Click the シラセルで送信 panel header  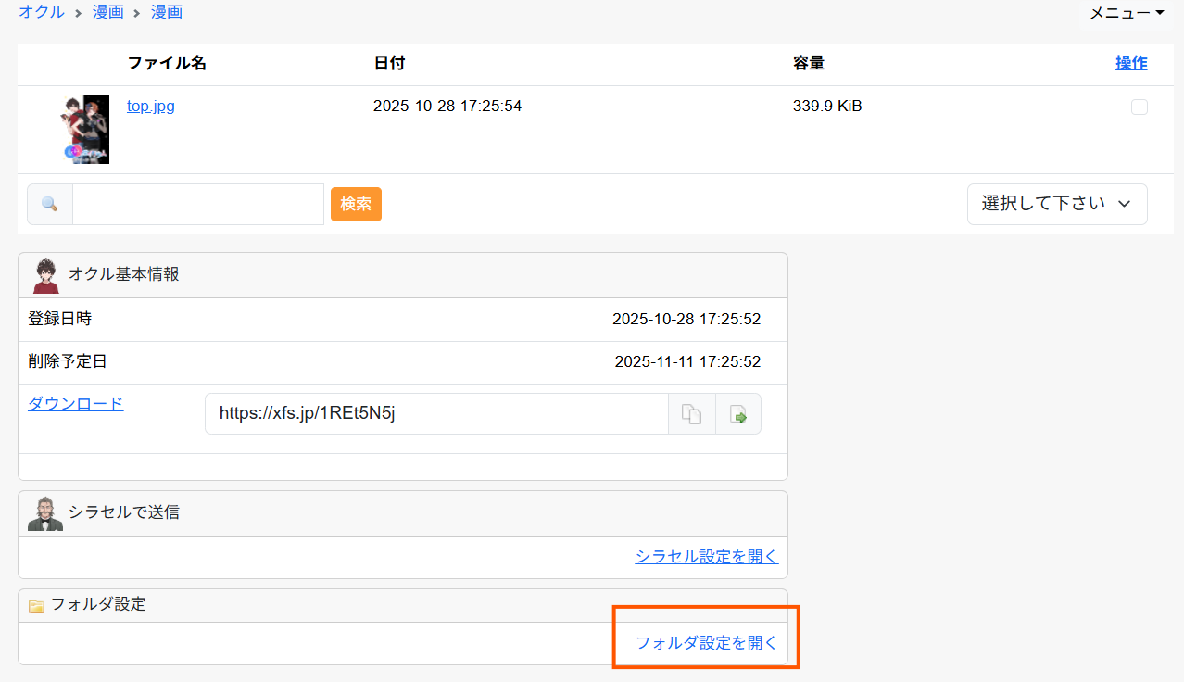(402, 513)
